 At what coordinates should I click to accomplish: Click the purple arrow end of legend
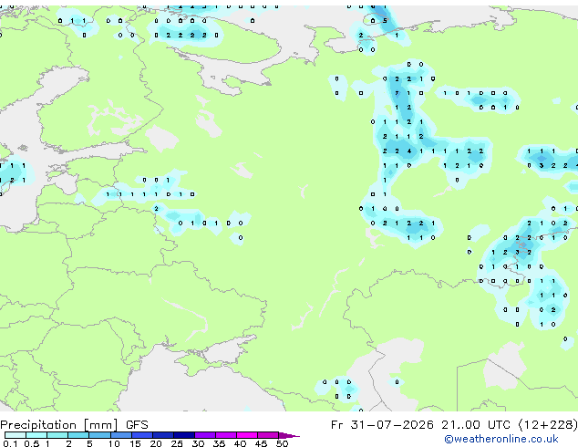(x=289, y=435)
